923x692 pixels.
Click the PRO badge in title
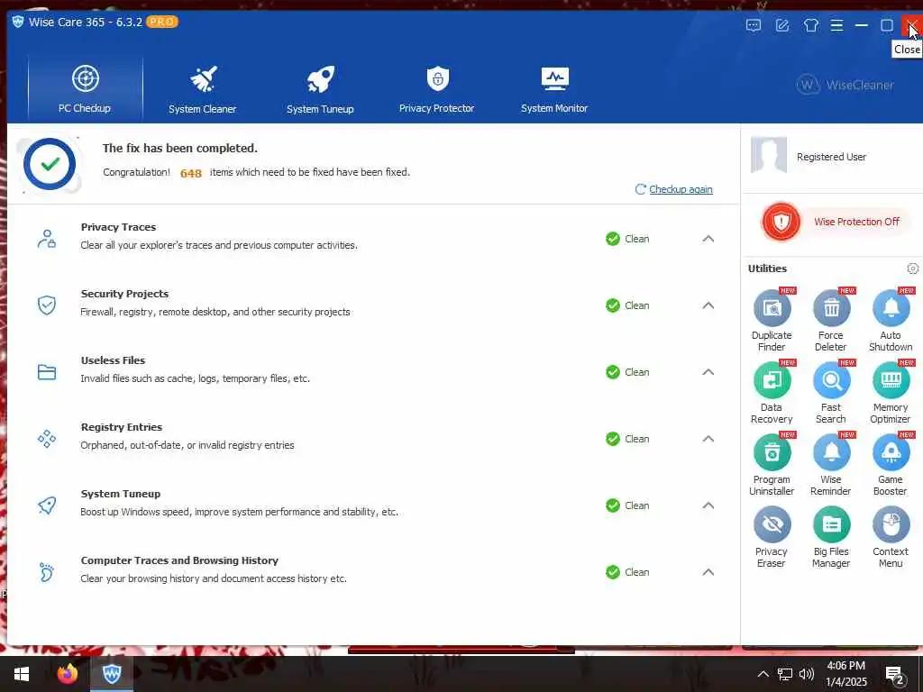pos(162,22)
